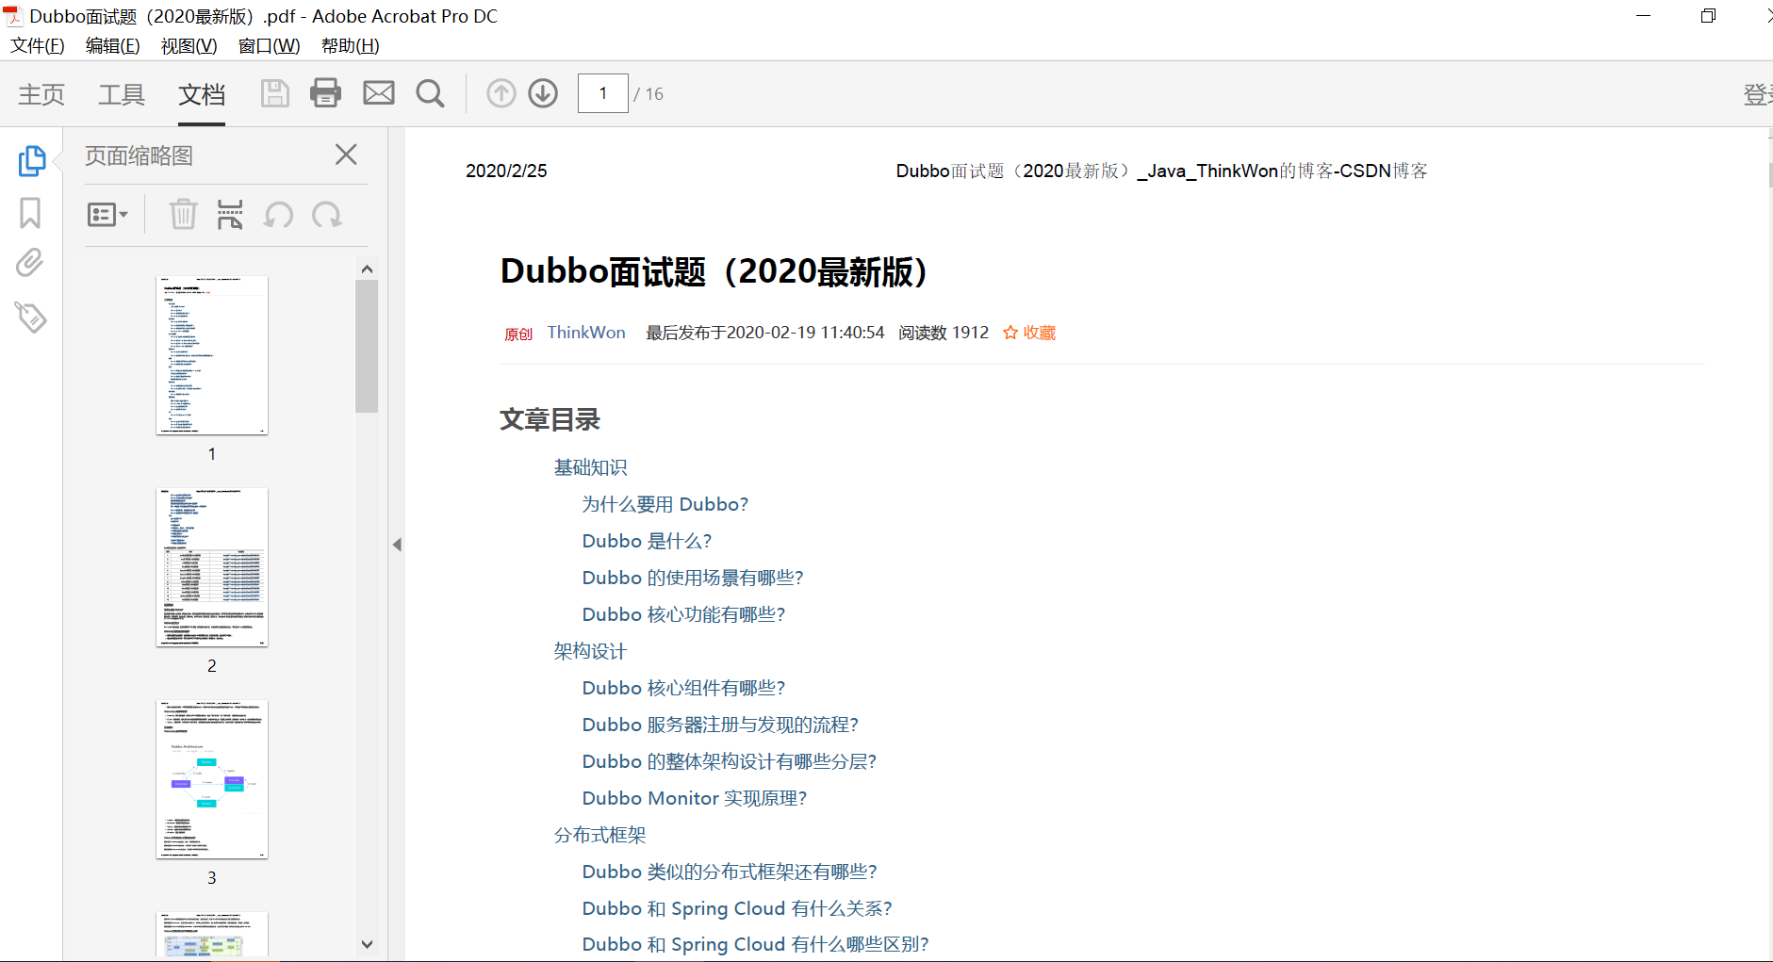This screenshot has height=962, width=1773.
Task: Open the Tags panel icon
Action: coord(31,318)
